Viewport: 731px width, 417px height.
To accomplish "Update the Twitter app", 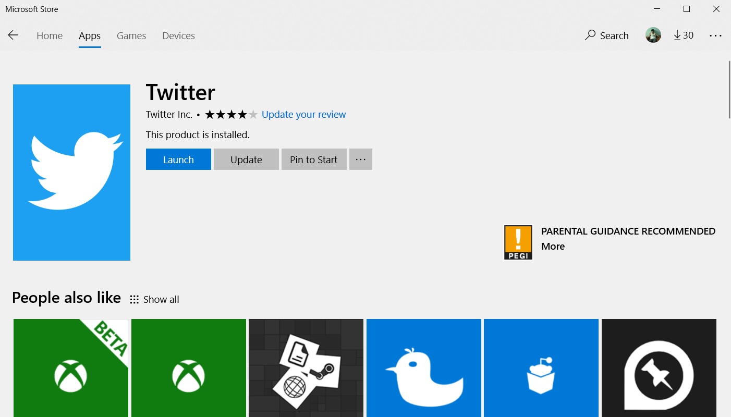I will [x=246, y=160].
